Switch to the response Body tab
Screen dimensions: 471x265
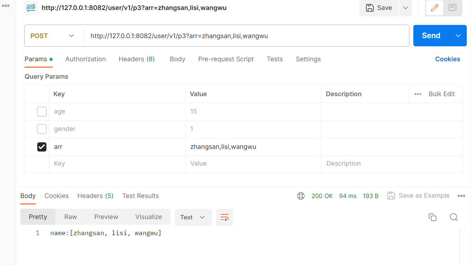point(28,196)
